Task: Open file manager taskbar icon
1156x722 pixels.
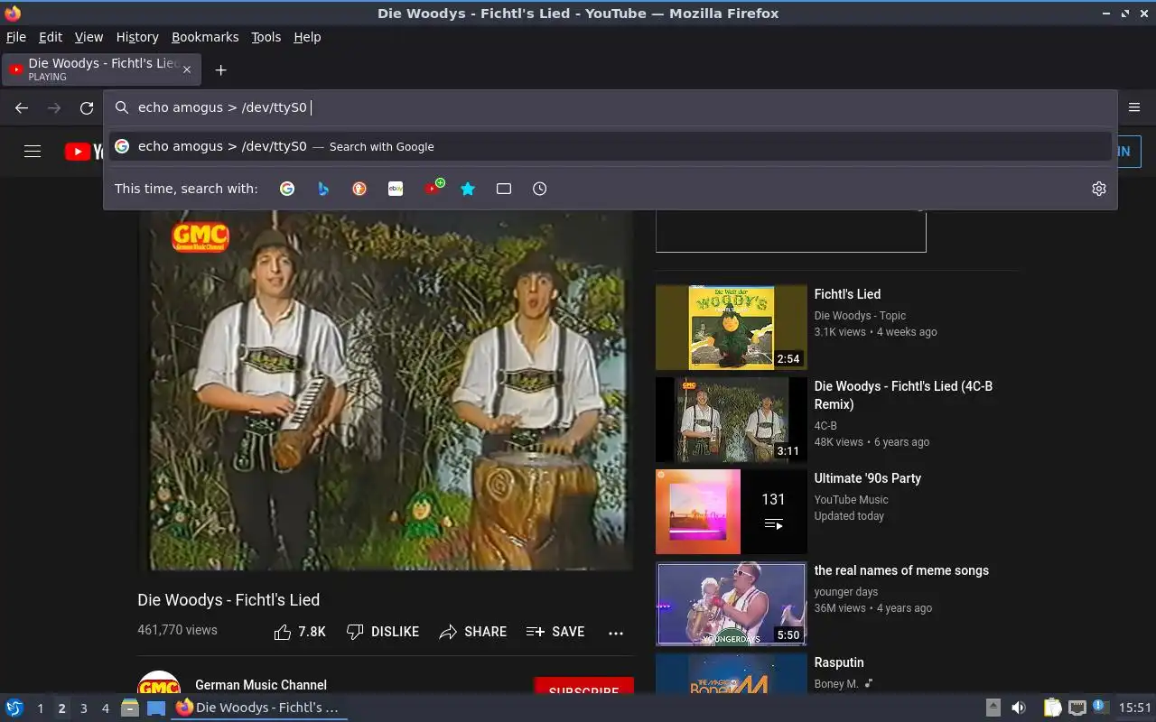Action: pos(130,708)
